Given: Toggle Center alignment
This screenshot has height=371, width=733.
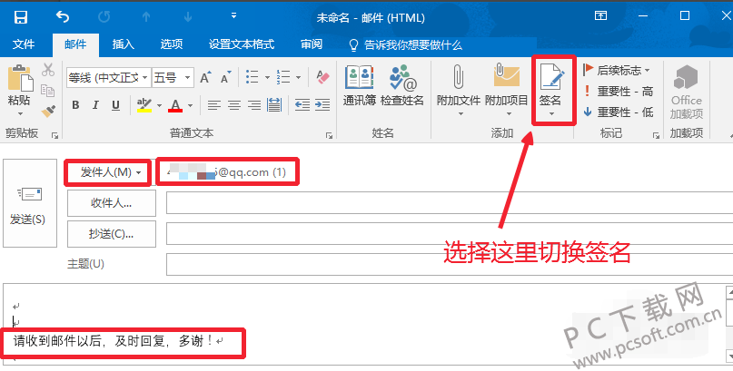Looking at the screenshot, I should coord(234,105).
